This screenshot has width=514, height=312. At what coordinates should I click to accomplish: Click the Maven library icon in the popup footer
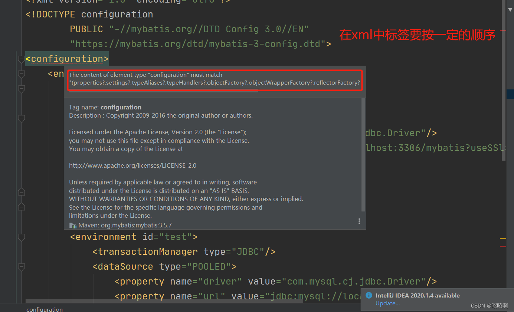coord(73,225)
